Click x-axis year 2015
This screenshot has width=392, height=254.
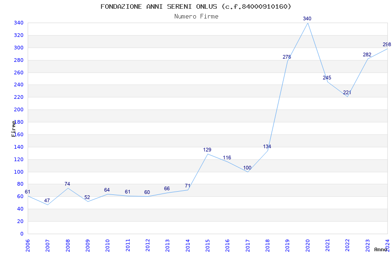[208, 246]
